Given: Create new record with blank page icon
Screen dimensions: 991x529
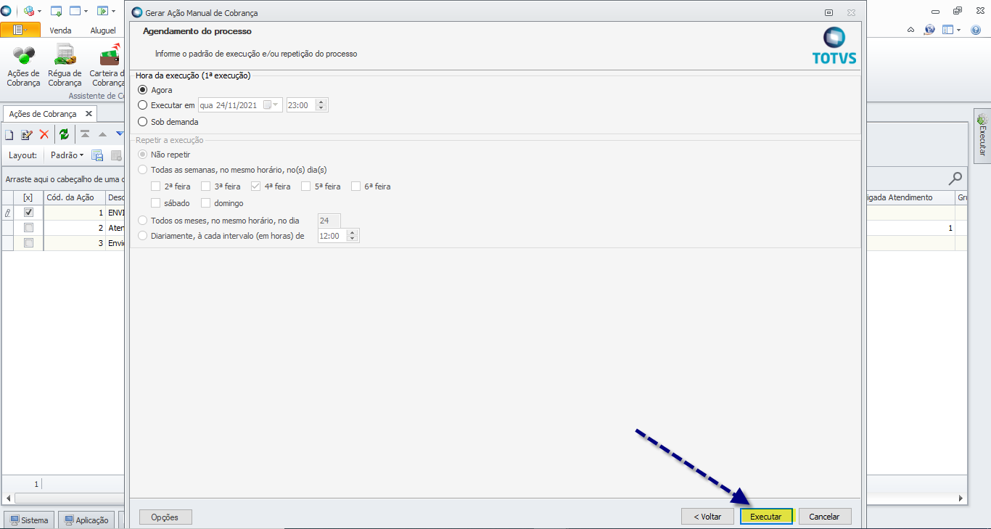Looking at the screenshot, I should pyautogui.click(x=9, y=134).
